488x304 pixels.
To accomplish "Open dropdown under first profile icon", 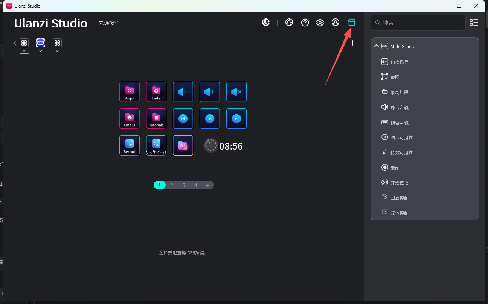I will pyautogui.click(x=24, y=51).
